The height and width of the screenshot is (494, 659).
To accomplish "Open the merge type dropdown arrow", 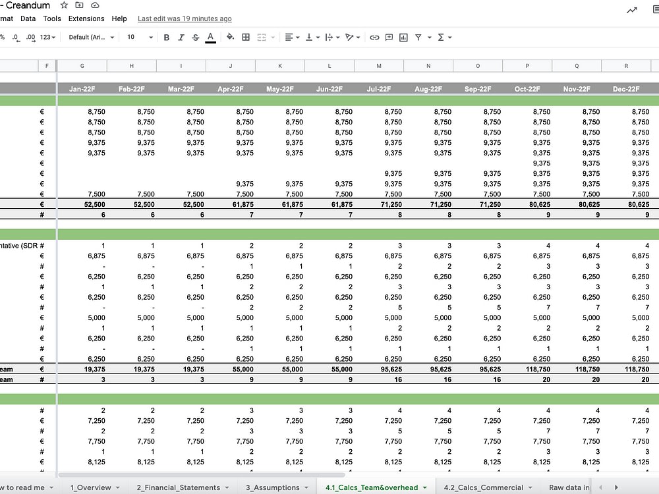I will click(273, 38).
